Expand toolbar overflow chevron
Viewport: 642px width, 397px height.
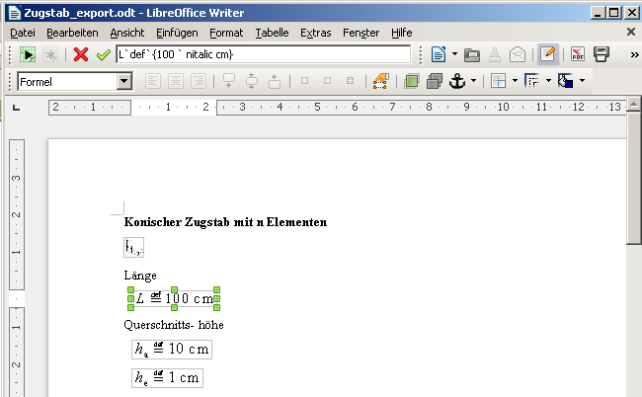pyautogui.click(x=632, y=54)
